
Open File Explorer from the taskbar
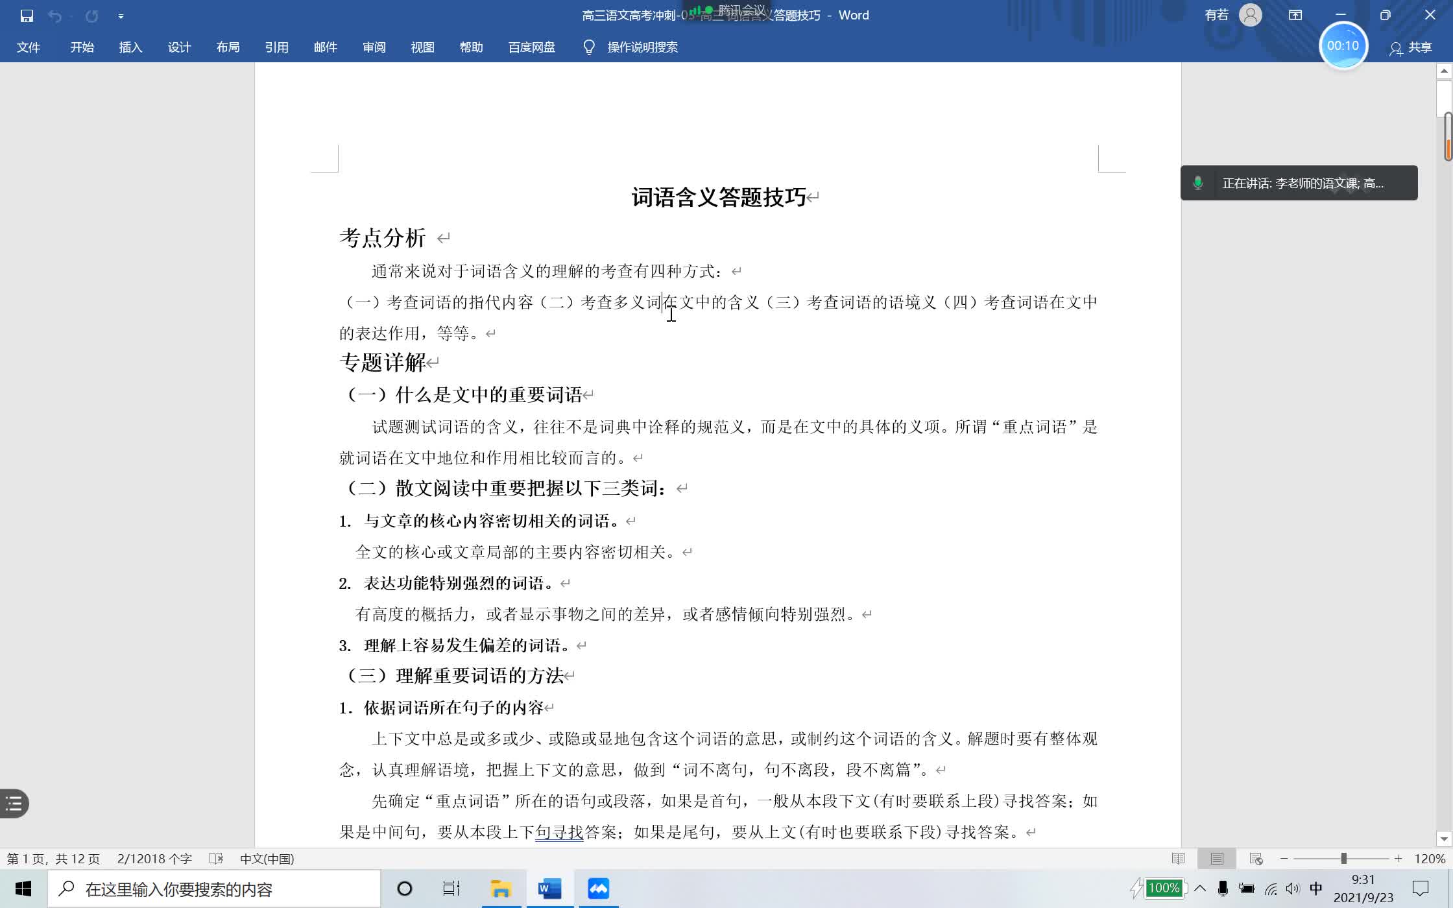501,889
